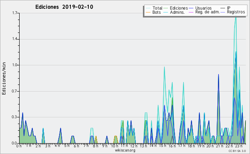Click the blue Usuarios legend line swatch

point(191,8)
